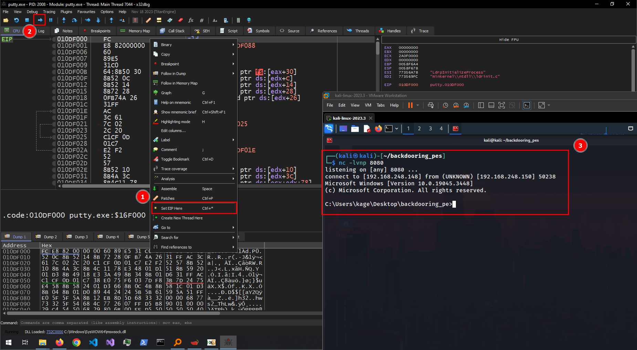637x350 pixels.
Task: Open the VMware console view icon
Action: click(x=527, y=105)
